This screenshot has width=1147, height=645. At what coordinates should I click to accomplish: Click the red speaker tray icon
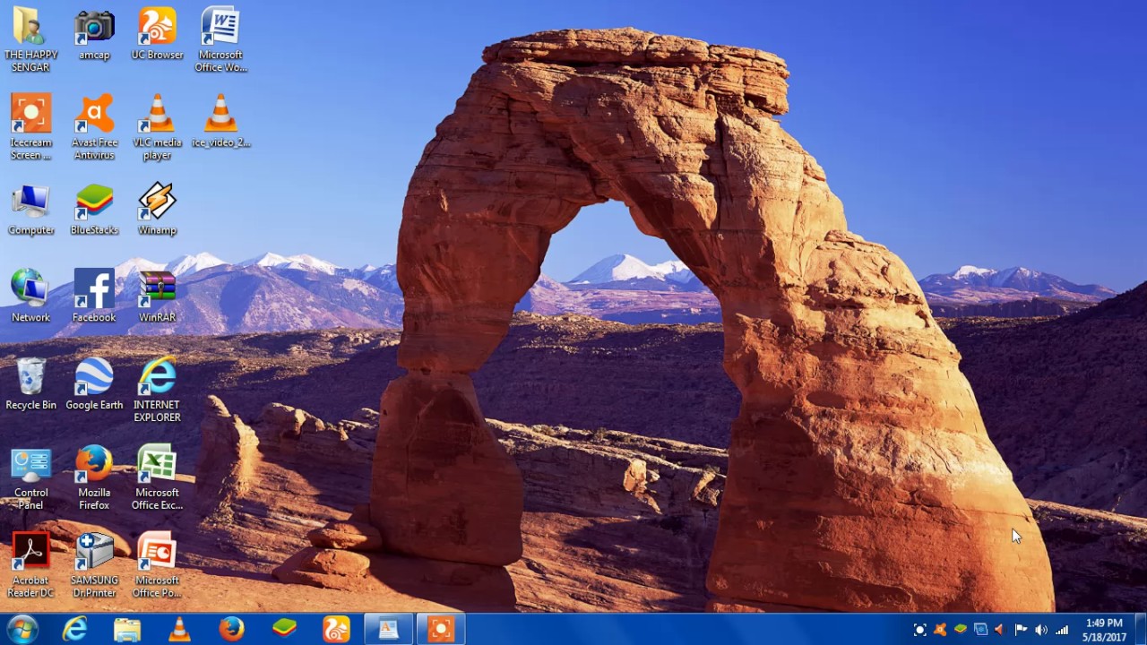(1000, 630)
